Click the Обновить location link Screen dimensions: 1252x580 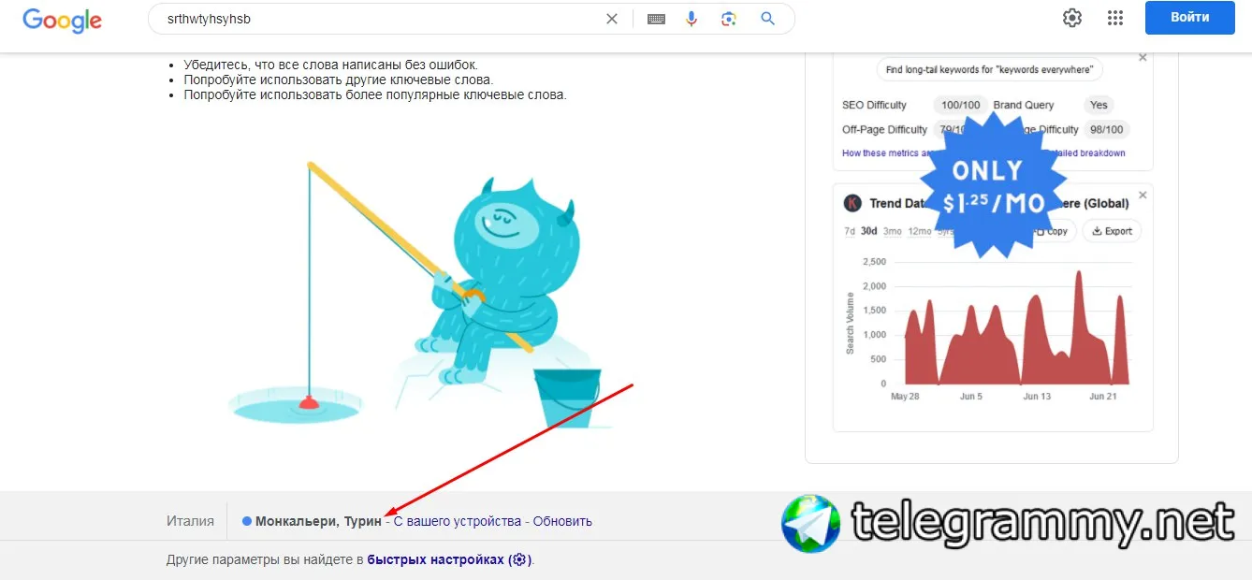pyautogui.click(x=562, y=521)
